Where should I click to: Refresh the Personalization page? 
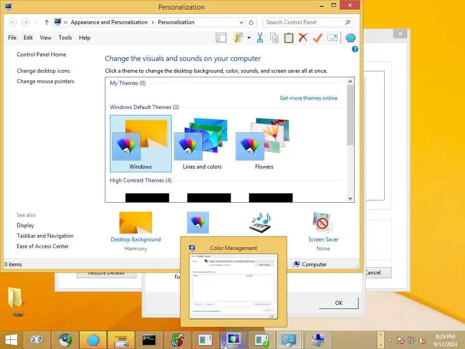[251, 22]
